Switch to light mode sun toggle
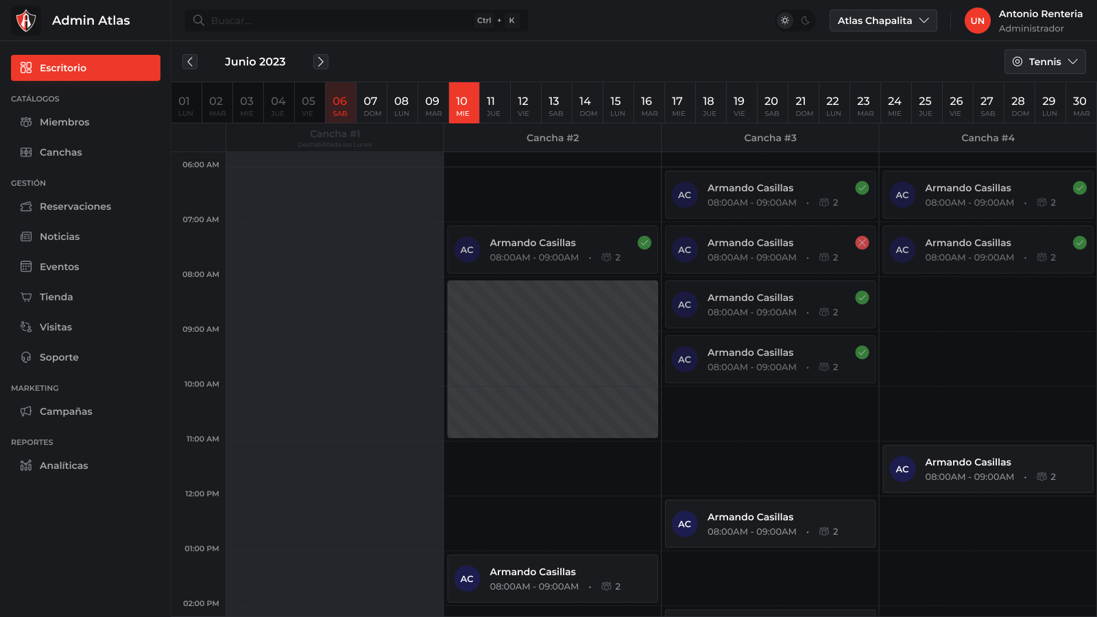1097x617 pixels. (785, 21)
